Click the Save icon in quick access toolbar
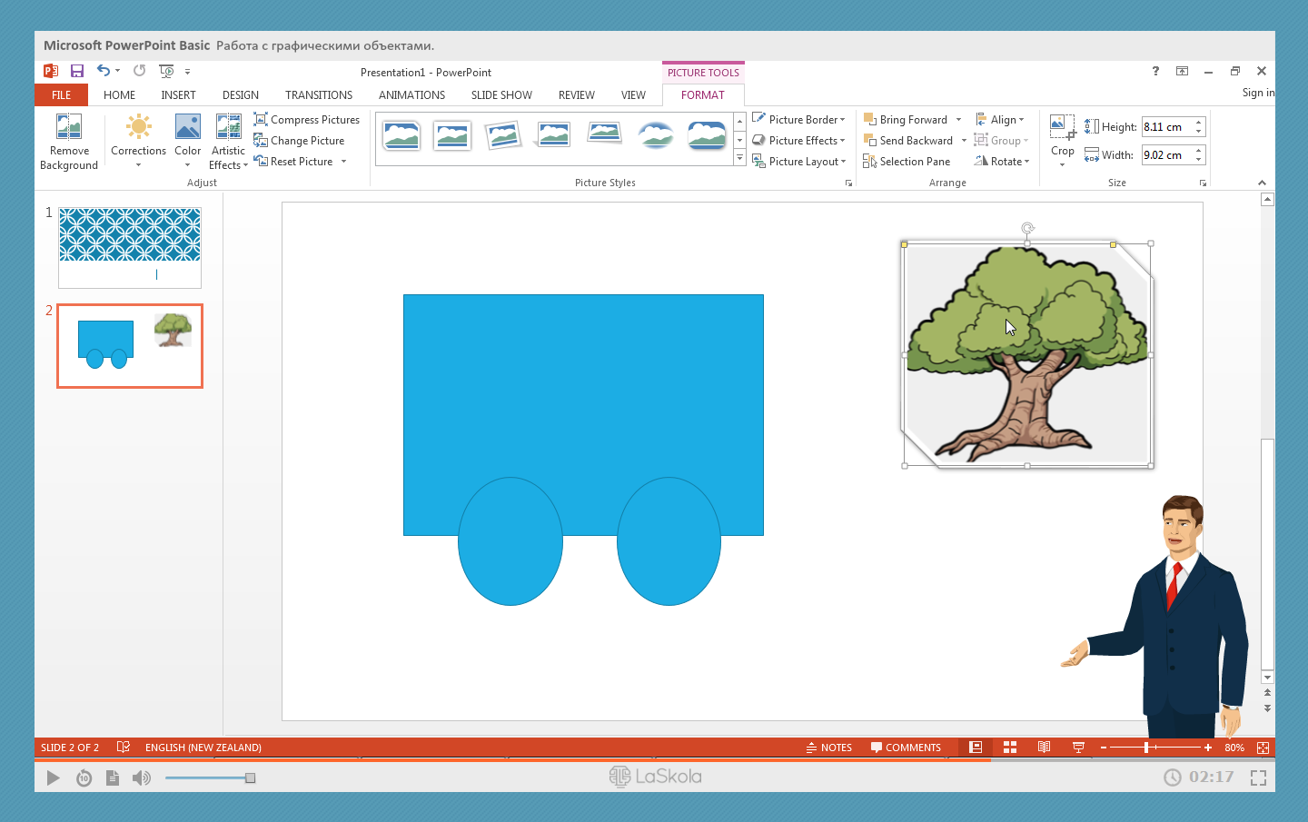1308x822 pixels. click(77, 71)
